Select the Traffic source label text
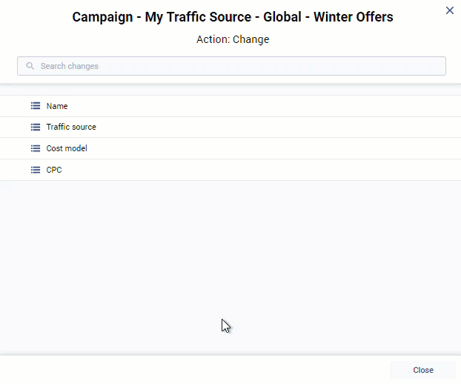Screen dimensions: 461x384 (x=71, y=127)
